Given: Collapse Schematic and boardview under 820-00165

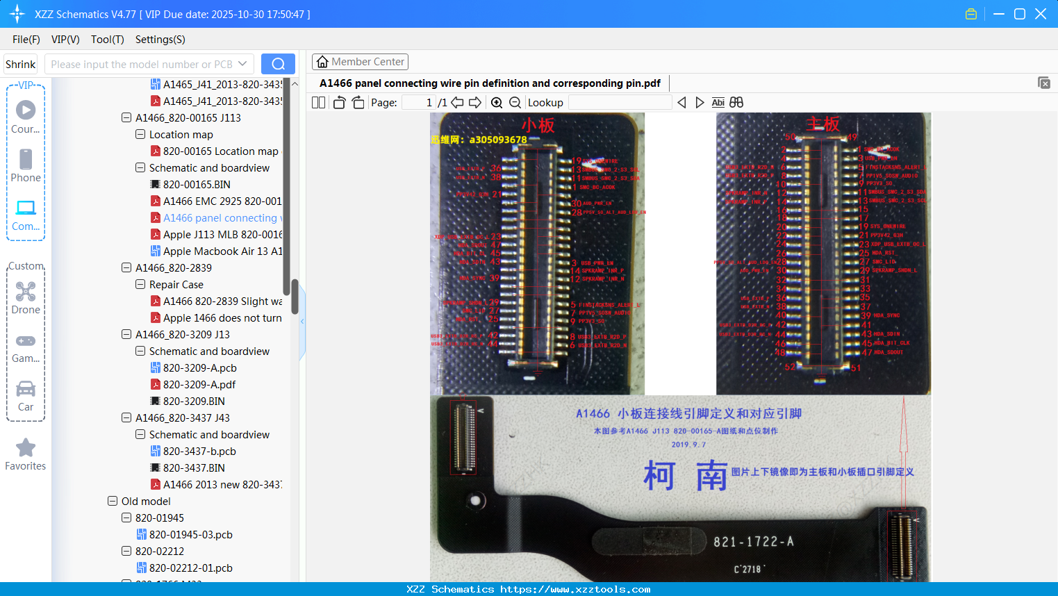Looking at the screenshot, I should click(140, 168).
